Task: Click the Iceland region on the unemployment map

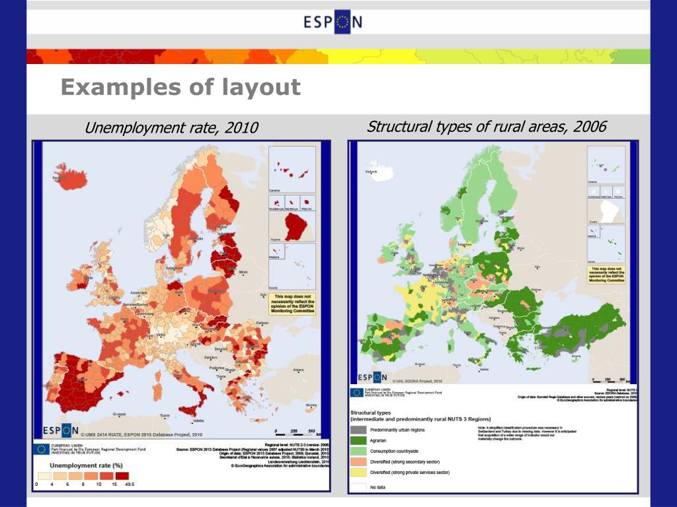Action: point(71,177)
